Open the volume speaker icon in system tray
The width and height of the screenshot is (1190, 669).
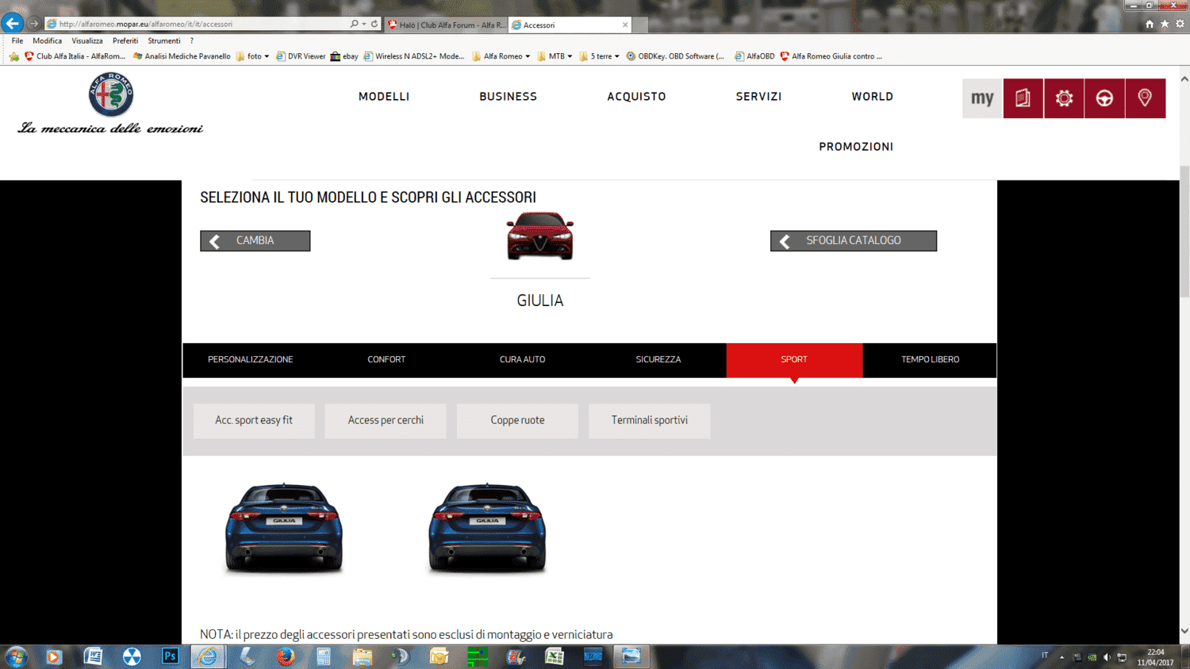tap(1107, 657)
